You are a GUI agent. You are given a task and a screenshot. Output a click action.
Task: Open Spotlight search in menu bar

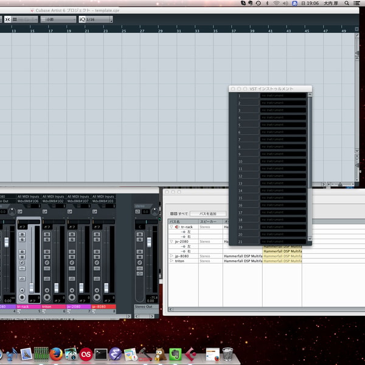pos(347,3)
